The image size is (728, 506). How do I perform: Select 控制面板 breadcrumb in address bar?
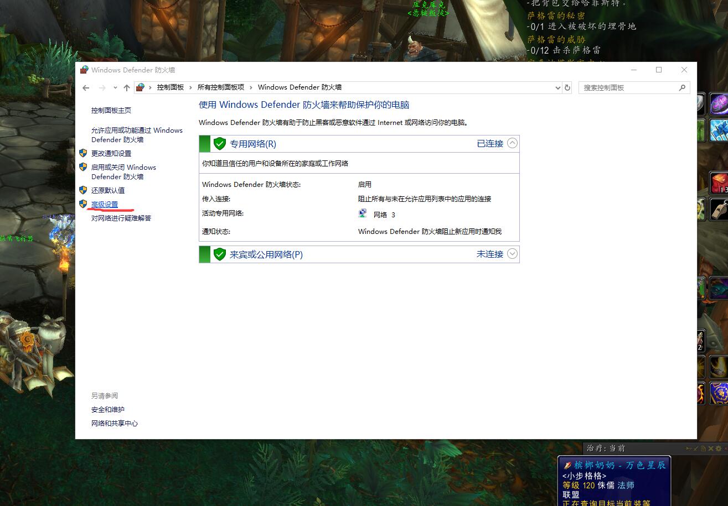coord(170,87)
